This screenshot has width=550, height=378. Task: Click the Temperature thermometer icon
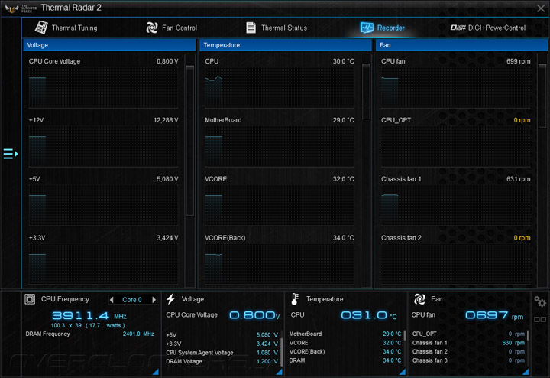click(x=295, y=299)
